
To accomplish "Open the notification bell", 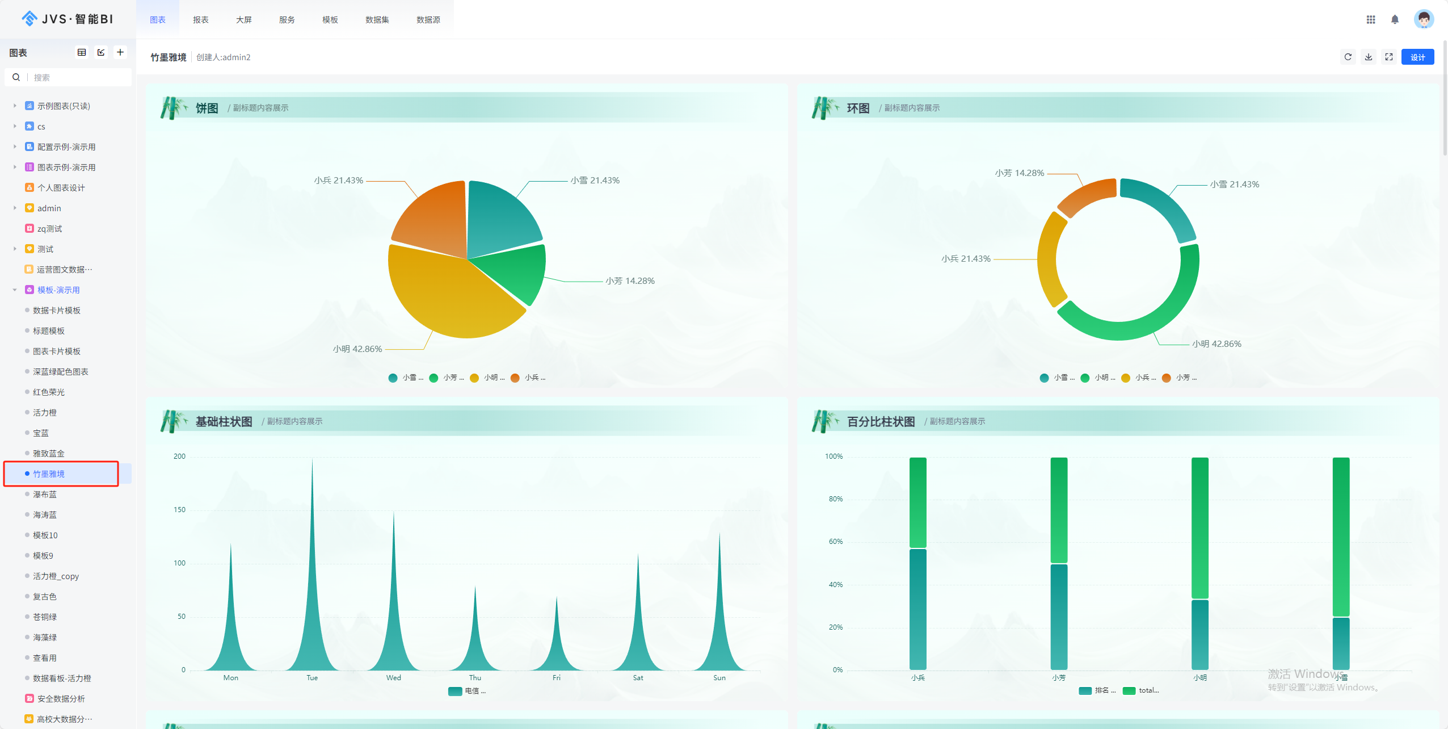I will click(x=1395, y=19).
